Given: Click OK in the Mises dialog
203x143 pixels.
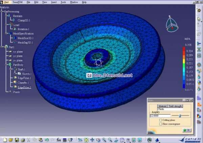Looking at the screenshot, I should click(x=186, y=130).
